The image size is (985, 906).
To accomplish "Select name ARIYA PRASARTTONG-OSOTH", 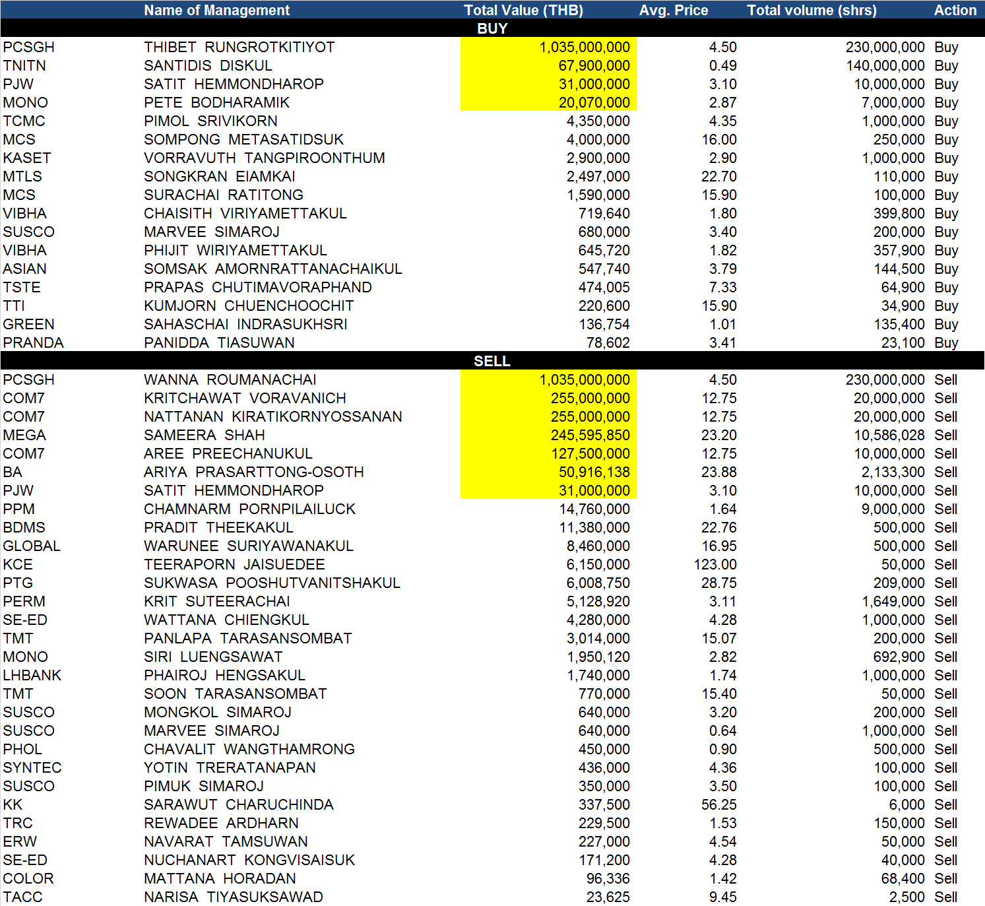I will click(254, 472).
